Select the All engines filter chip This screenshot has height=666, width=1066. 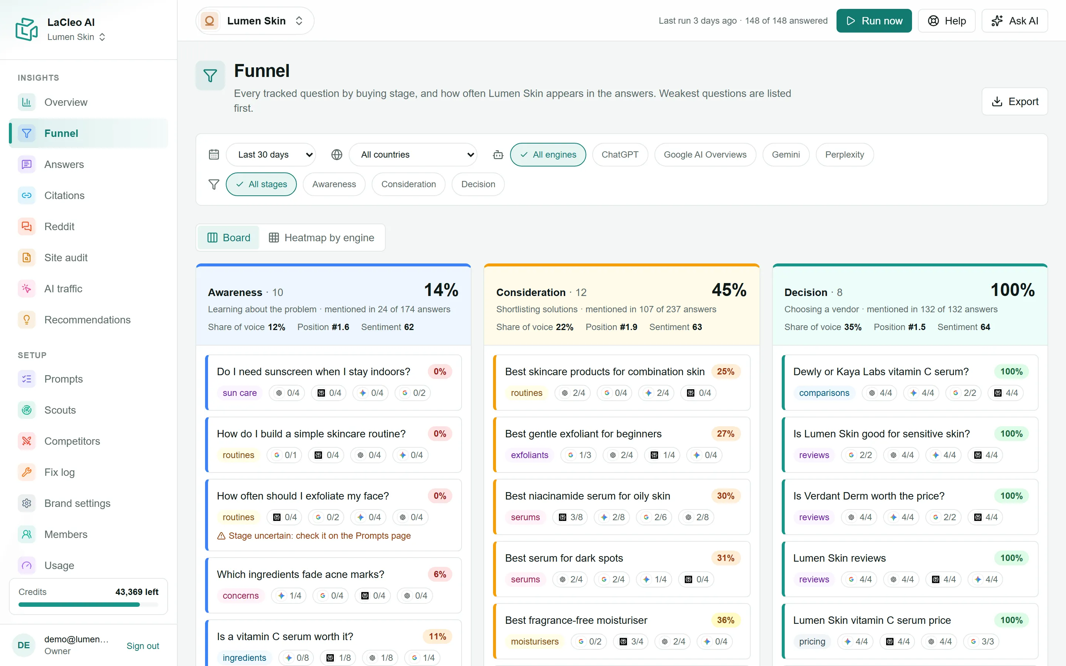[x=547, y=155]
